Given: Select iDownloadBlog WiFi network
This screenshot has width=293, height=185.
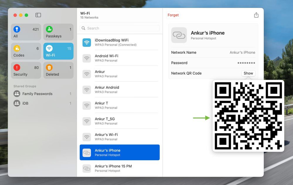Looking at the screenshot, I should [120, 43].
